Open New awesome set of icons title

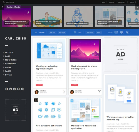point(49,126)
